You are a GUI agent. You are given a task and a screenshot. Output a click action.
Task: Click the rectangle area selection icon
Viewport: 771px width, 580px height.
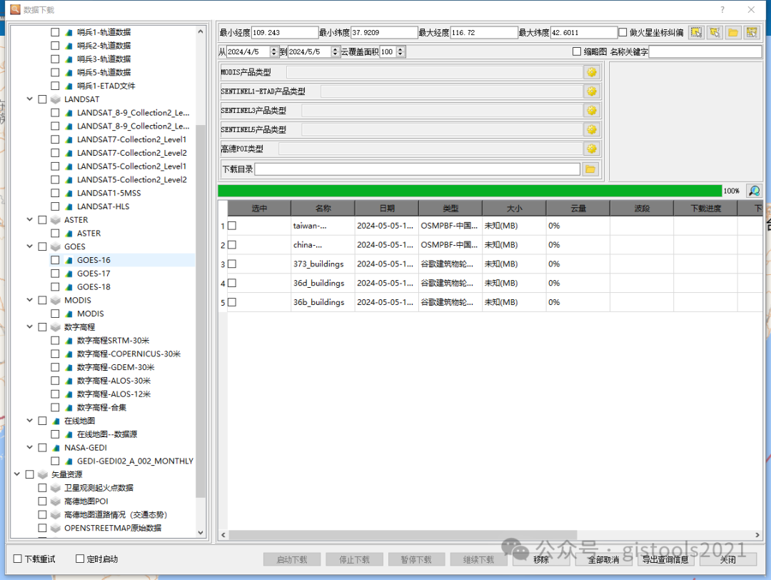[696, 32]
